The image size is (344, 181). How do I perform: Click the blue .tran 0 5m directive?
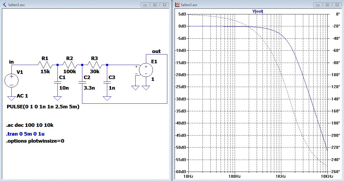tap(25, 134)
